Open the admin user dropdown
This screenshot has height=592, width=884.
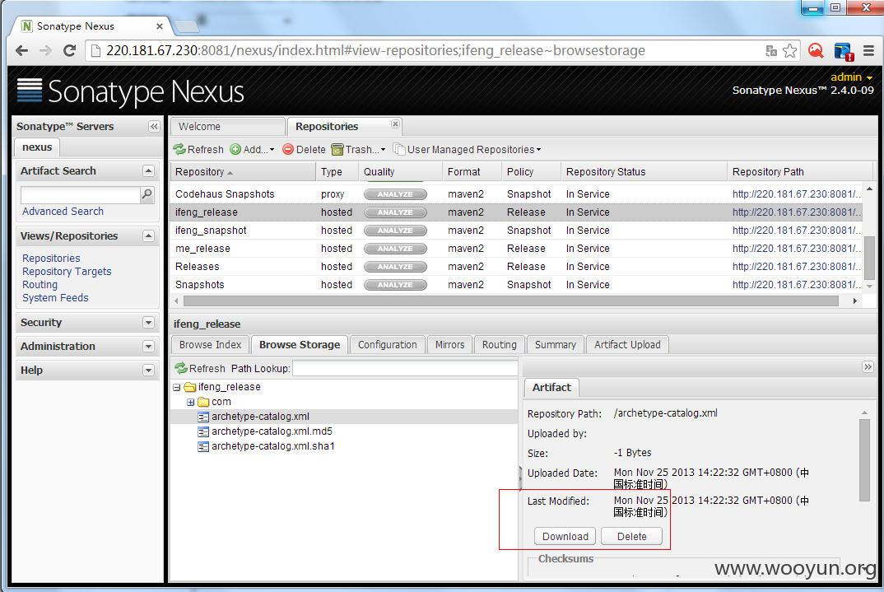[851, 77]
